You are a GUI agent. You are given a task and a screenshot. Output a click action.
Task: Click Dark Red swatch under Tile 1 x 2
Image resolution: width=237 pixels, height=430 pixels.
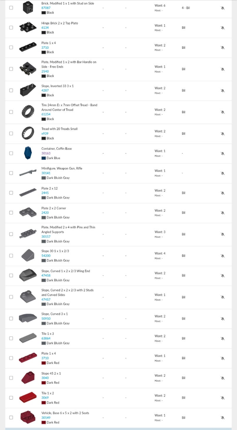click(x=44, y=403)
